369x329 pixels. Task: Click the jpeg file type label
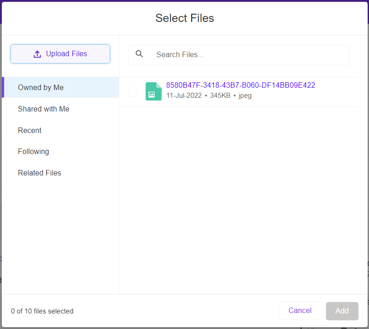pos(245,96)
